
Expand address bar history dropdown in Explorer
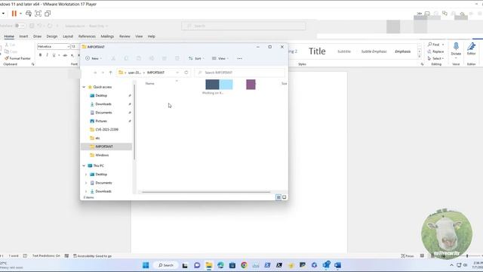(177, 73)
